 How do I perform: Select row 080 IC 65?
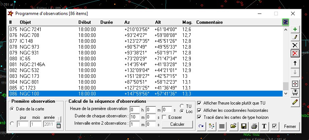[x=146, y=58]
